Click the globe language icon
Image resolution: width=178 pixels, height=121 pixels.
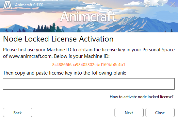click(147, 5)
